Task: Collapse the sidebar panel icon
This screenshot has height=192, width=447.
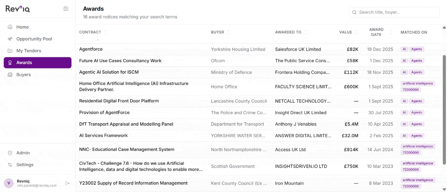Action: pyautogui.click(x=66, y=9)
